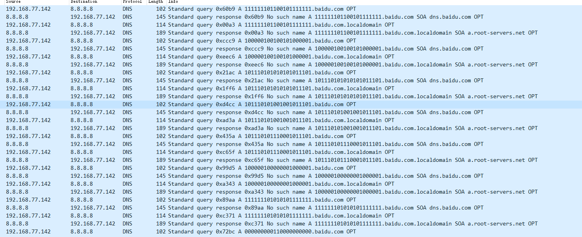Click the Length column header
This screenshot has width=582, height=237.
(155, 2)
